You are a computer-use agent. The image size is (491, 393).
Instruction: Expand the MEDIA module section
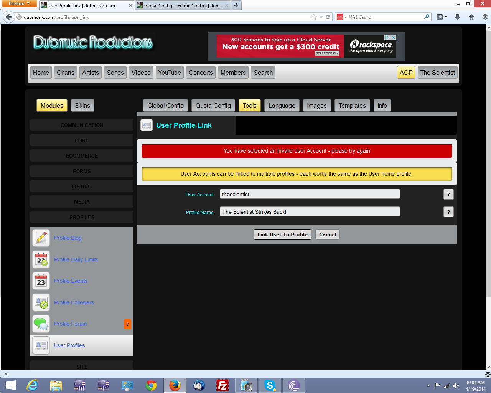click(82, 202)
